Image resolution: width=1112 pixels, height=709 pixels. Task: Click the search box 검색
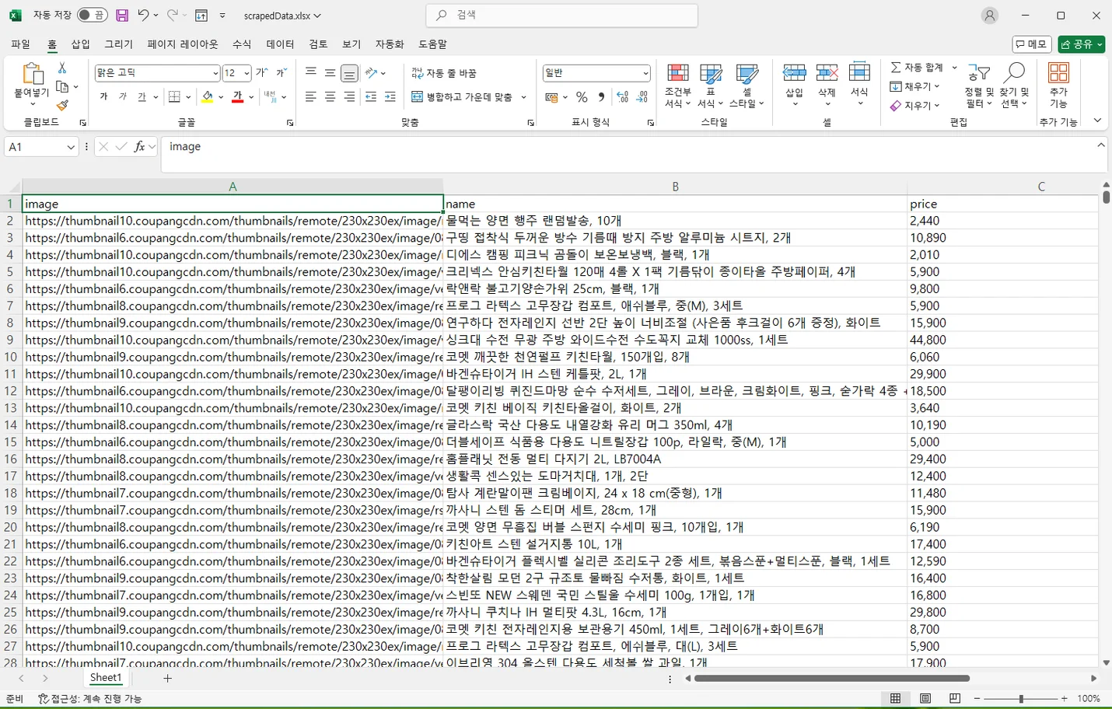click(561, 15)
